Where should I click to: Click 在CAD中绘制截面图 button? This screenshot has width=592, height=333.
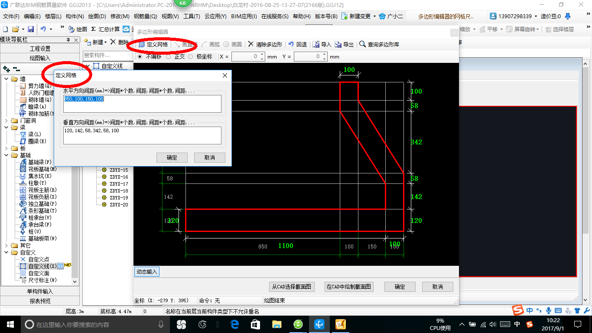(x=349, y=287)
